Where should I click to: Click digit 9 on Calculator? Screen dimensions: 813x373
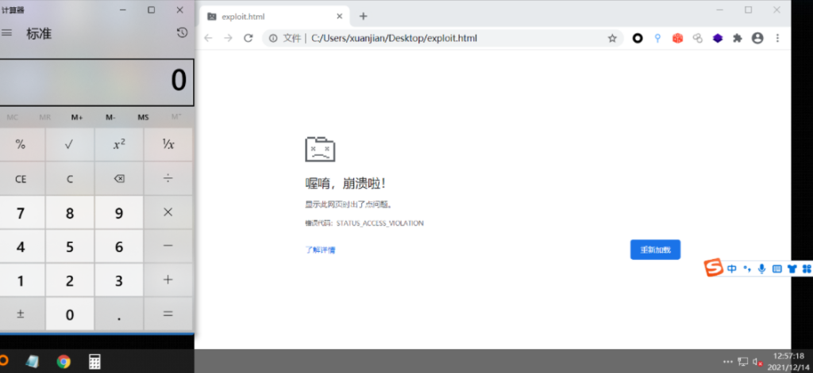[x=119, y=212]
